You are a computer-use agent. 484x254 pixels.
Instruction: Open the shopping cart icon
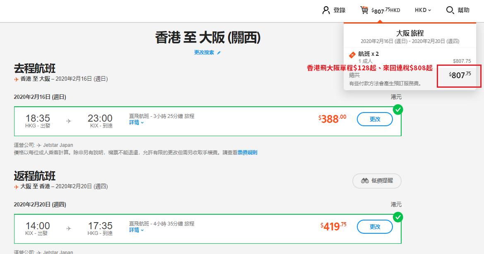click(364, 10)
